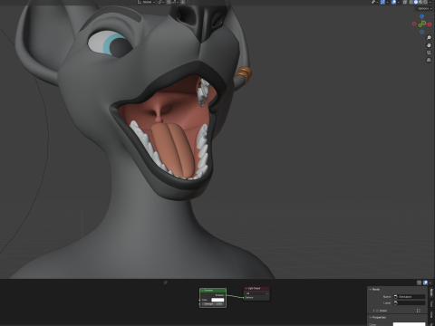This screenshot has width=435, height=326.
Task: Click the node Name field Emission
Action: tap(409, 297)
